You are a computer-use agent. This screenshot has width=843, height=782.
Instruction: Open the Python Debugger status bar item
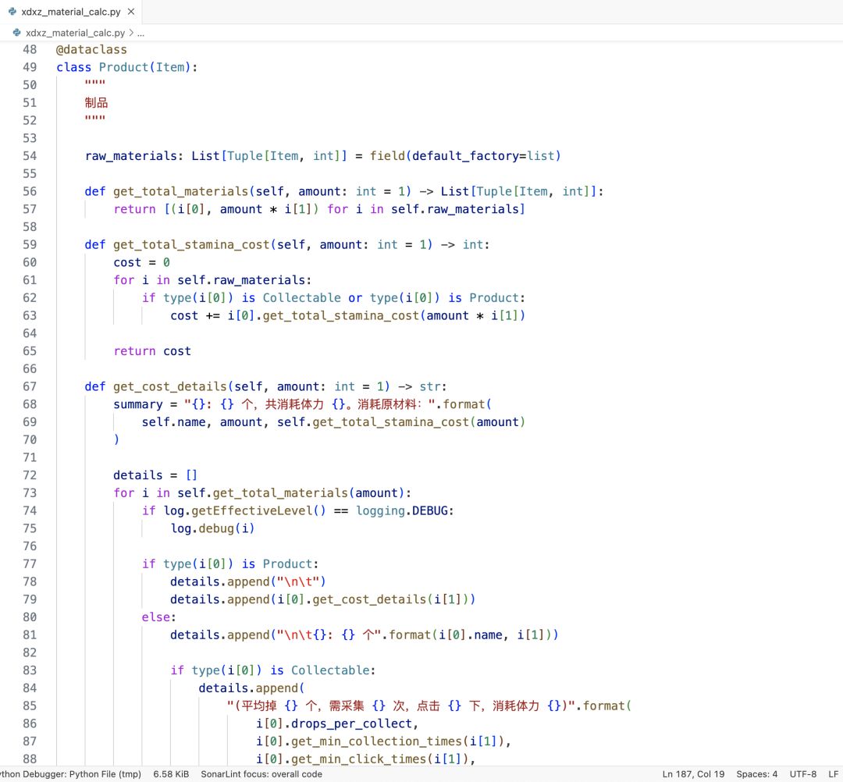click(70, 774)
